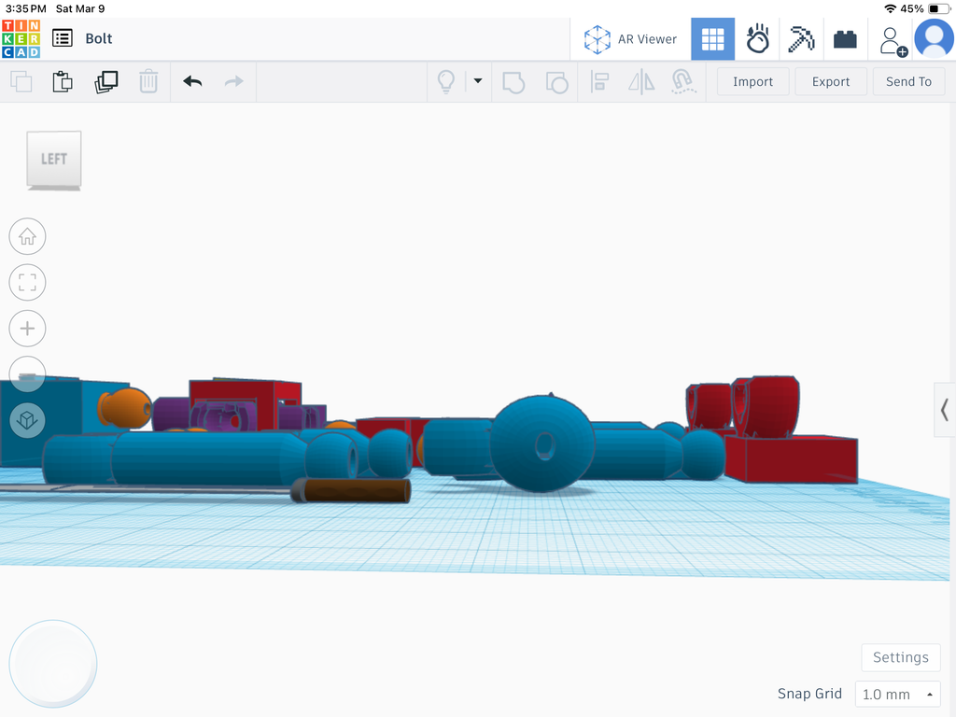The image size is (956, 717).
Task: Click the Paste clipboard icon
Action: click(63, 82)
